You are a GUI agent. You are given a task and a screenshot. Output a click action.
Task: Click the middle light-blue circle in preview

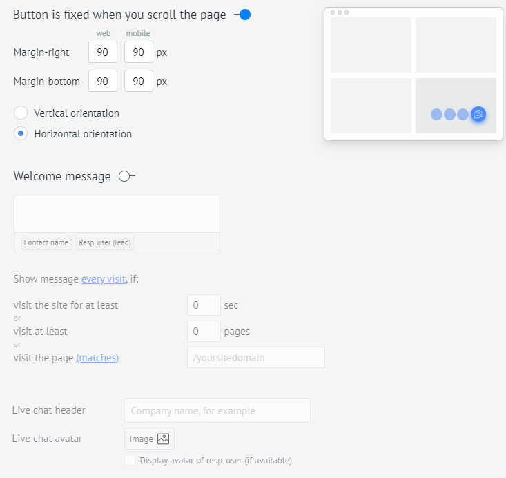[449, 115]
